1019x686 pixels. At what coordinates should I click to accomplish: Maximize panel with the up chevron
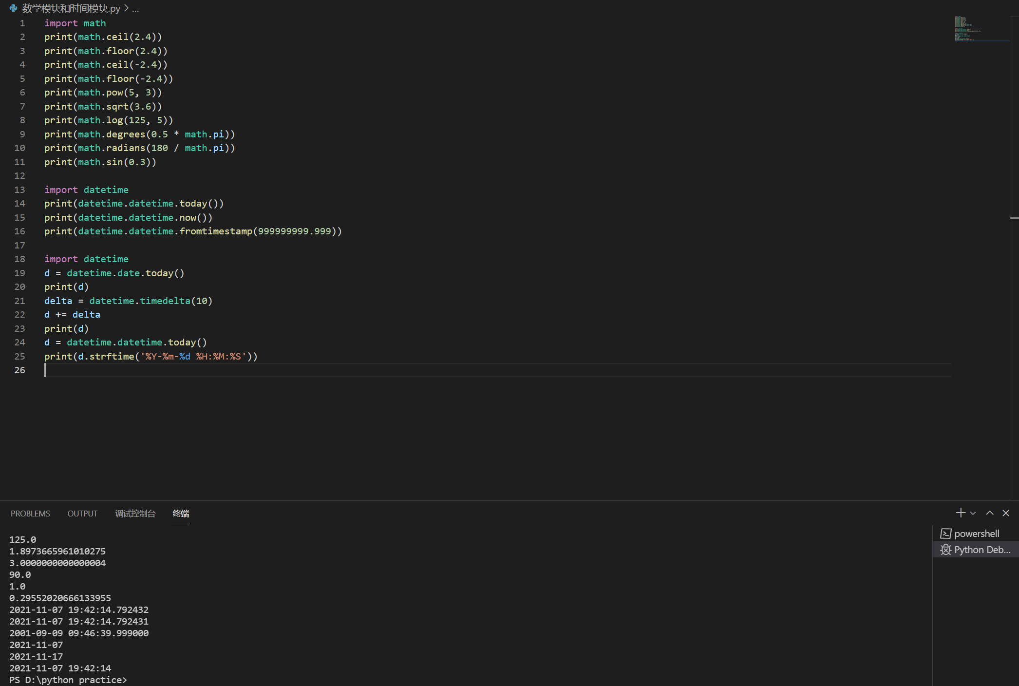click(989, 513)
